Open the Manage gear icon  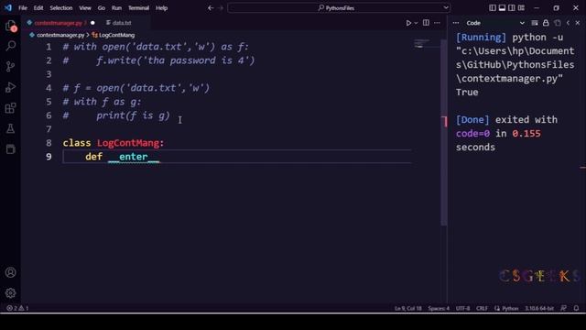(x=11, y=292)
